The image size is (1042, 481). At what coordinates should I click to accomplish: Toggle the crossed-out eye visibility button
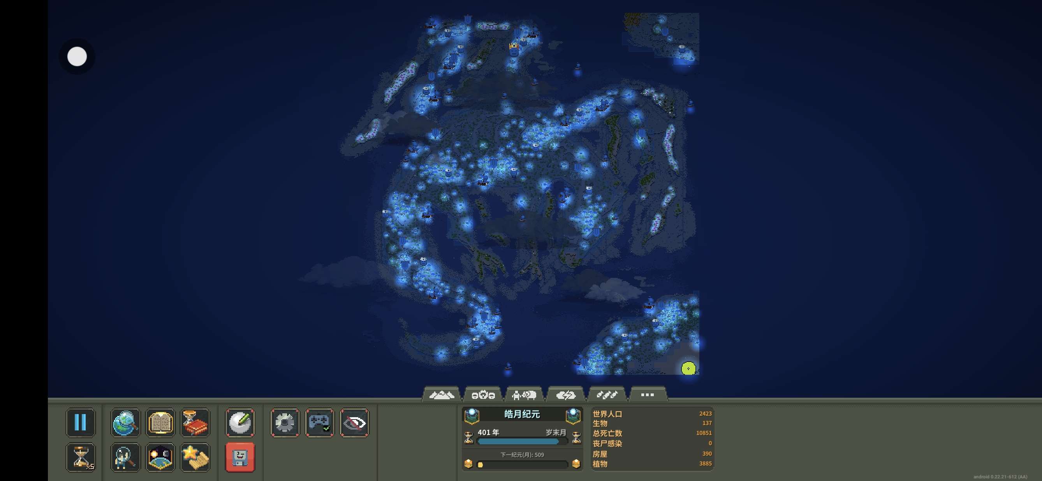coord(354,422)
